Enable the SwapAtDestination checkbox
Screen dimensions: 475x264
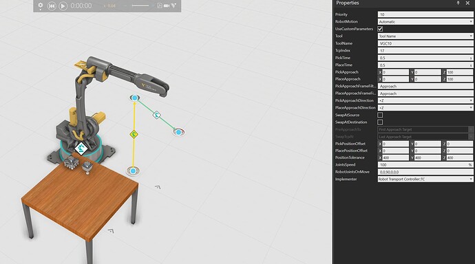click(x=380, y=122)
